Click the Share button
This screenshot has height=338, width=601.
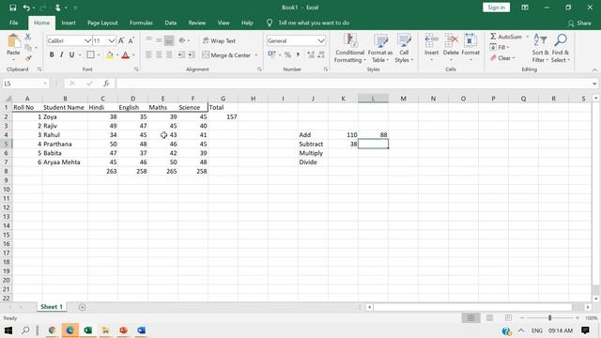(x=579, y=23)
